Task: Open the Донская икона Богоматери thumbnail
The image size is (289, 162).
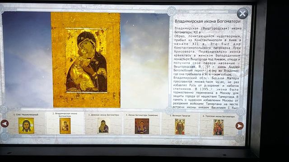Action: 103,126
